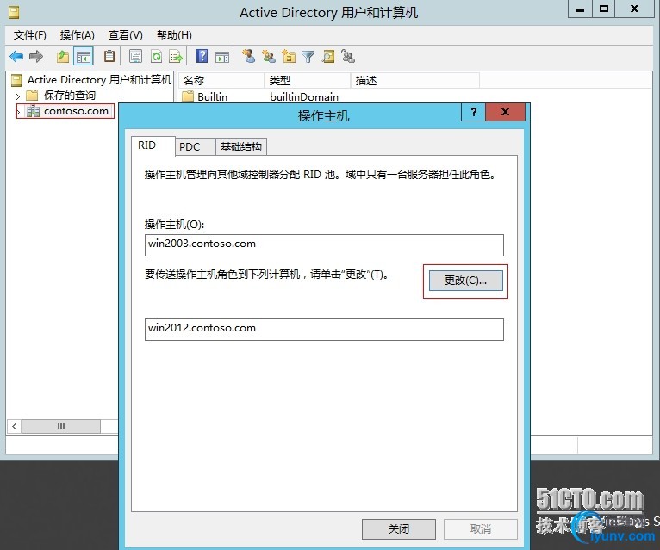
Task: Select the left scroll arrow in the tree pane
Action: [15, 426]
